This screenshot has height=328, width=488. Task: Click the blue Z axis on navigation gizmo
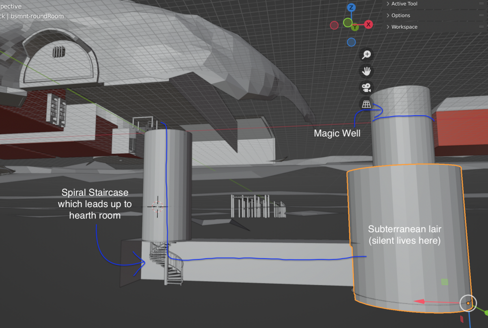351,8
